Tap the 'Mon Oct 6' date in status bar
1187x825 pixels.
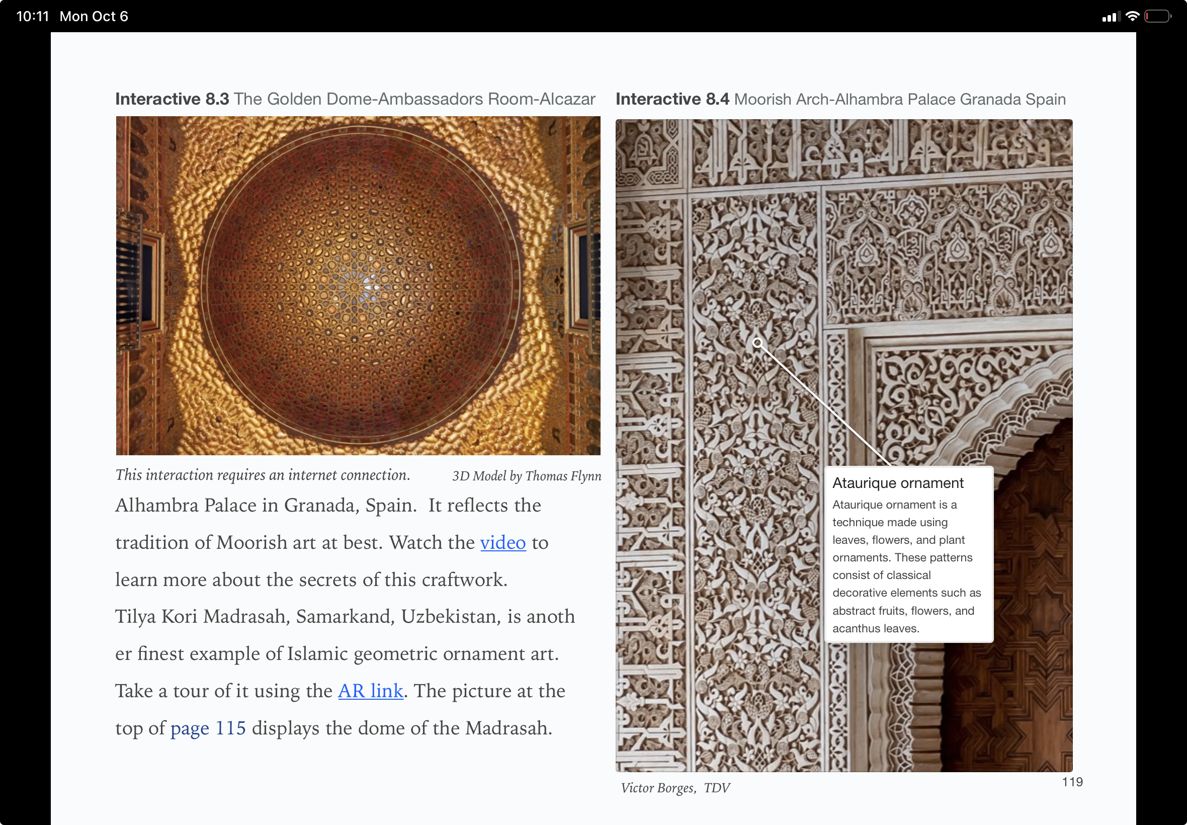tap(94, 17)
